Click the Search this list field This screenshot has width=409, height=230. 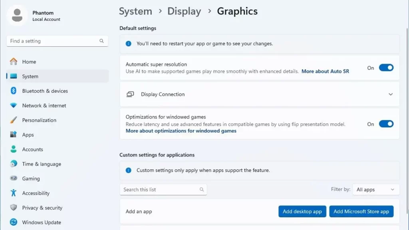163,189
